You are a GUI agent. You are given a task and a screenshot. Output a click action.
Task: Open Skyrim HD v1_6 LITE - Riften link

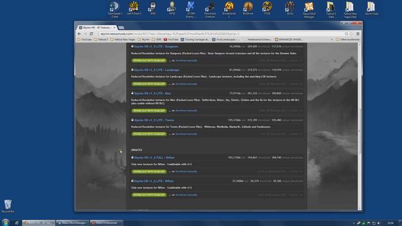(x=153, y=181)
